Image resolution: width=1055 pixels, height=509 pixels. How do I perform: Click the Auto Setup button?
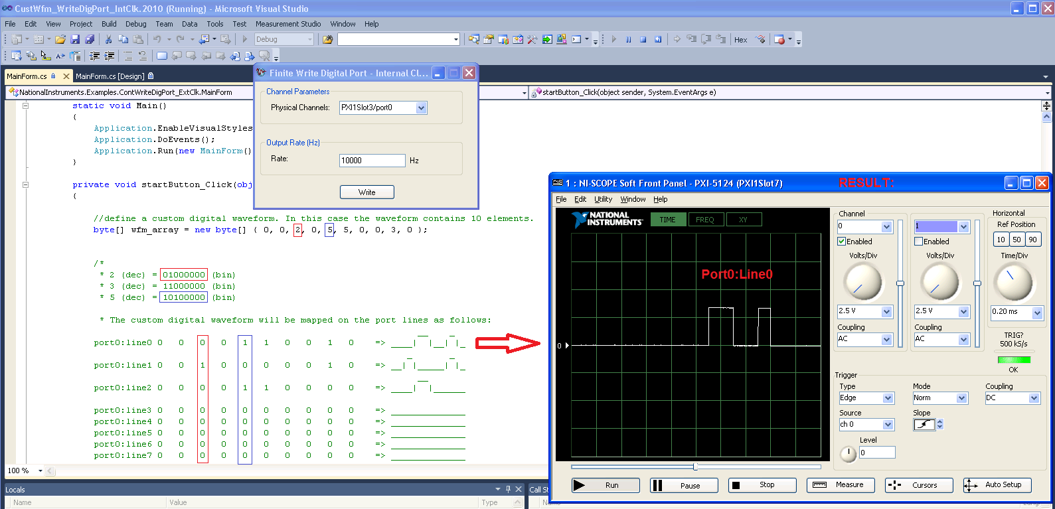click(x=997, y=485)
